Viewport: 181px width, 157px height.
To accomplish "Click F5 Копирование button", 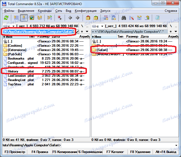I will click(65, 152).
